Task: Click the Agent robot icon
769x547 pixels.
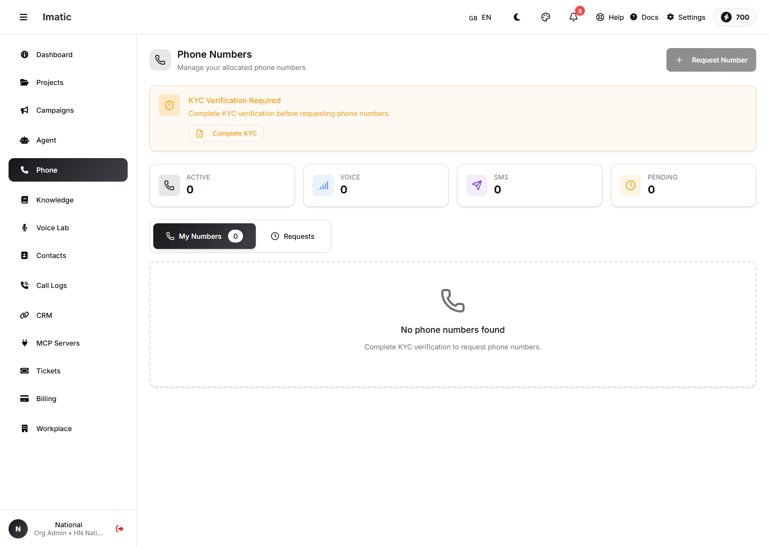Action: pos(25,140)
